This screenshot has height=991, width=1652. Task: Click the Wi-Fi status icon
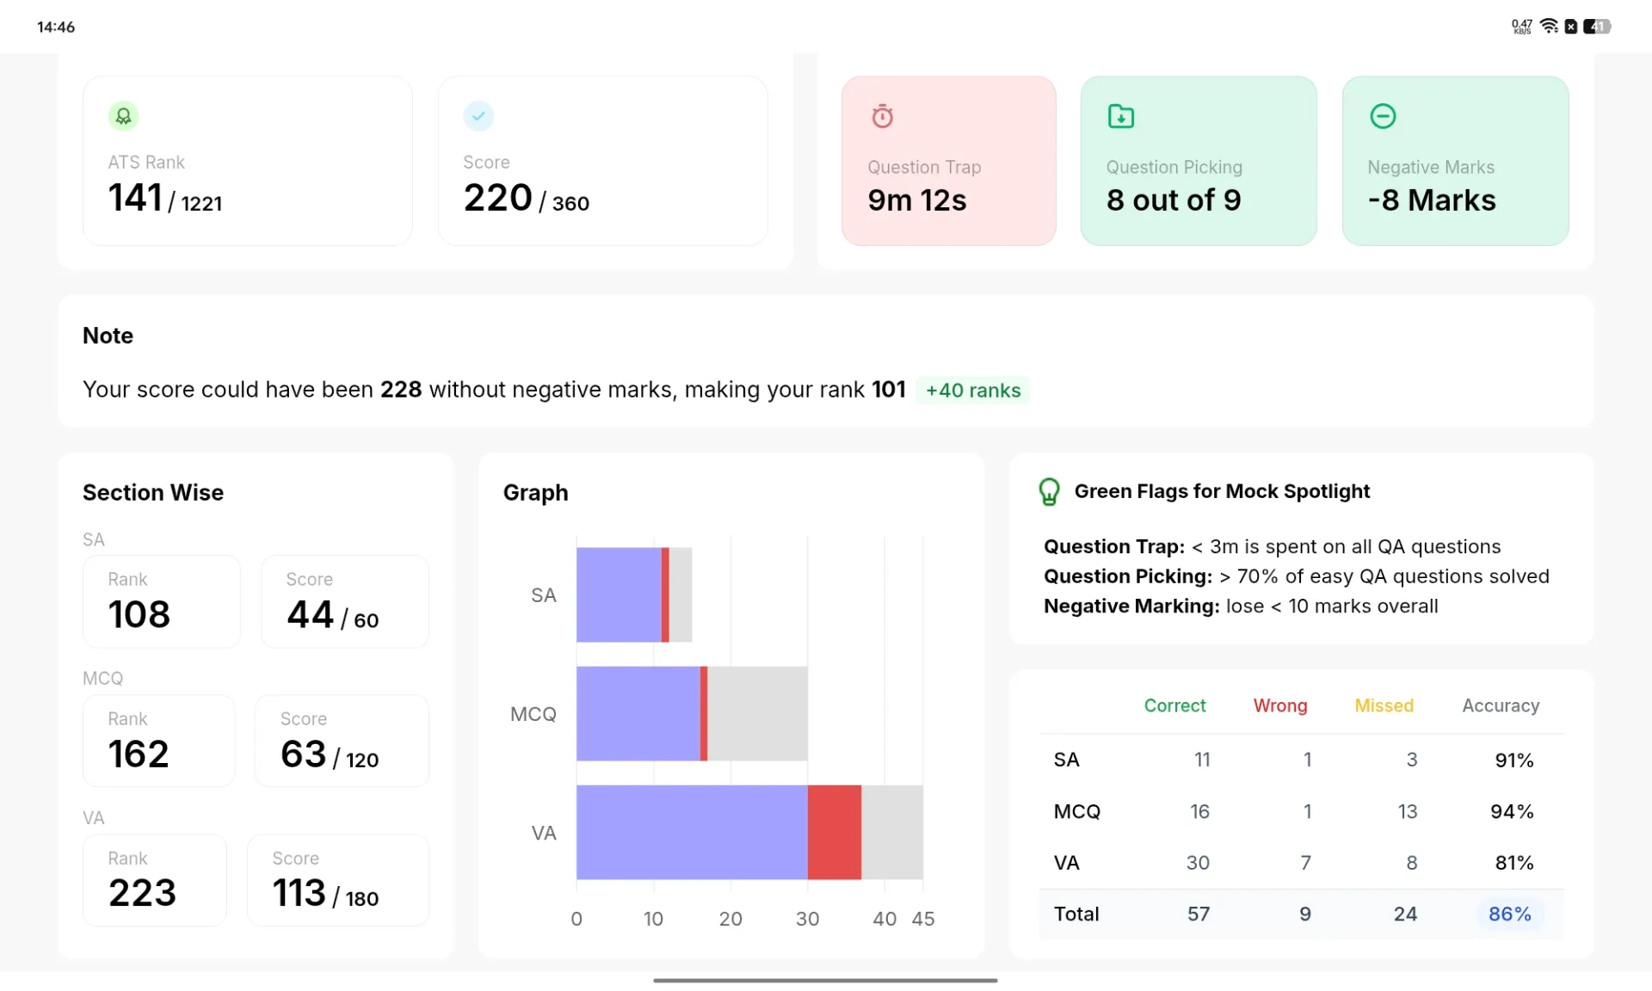pyautogui.click(x=1549, y=26)
